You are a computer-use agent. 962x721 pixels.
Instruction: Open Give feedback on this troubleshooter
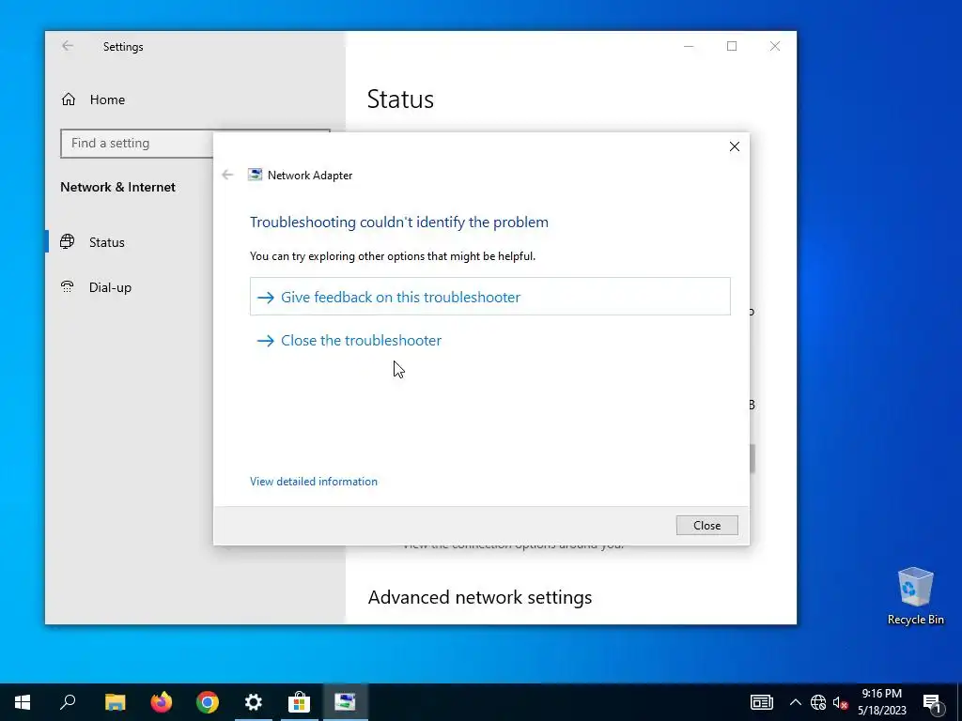(490, 297)
